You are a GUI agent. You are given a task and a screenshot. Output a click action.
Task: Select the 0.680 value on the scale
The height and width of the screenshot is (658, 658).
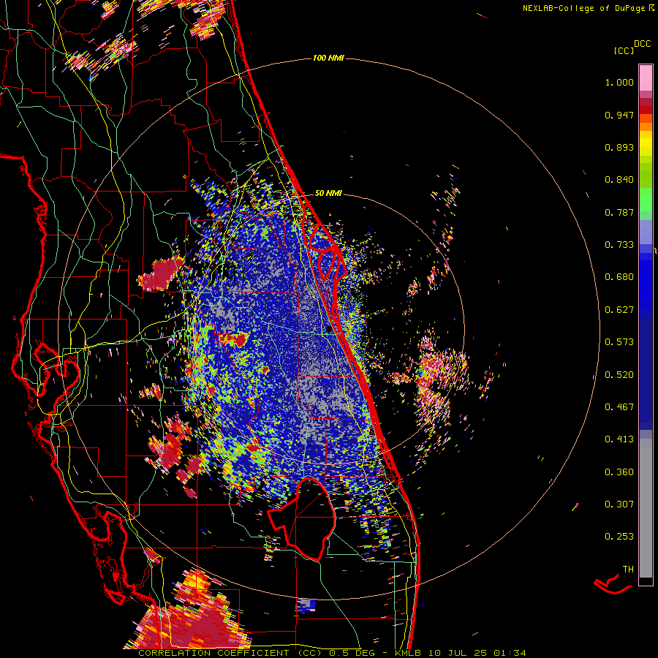[619, 277]
